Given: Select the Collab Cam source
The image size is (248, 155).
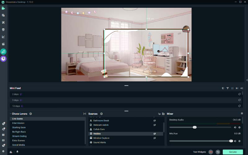Looking at the screenshot, I should (99, 129).
